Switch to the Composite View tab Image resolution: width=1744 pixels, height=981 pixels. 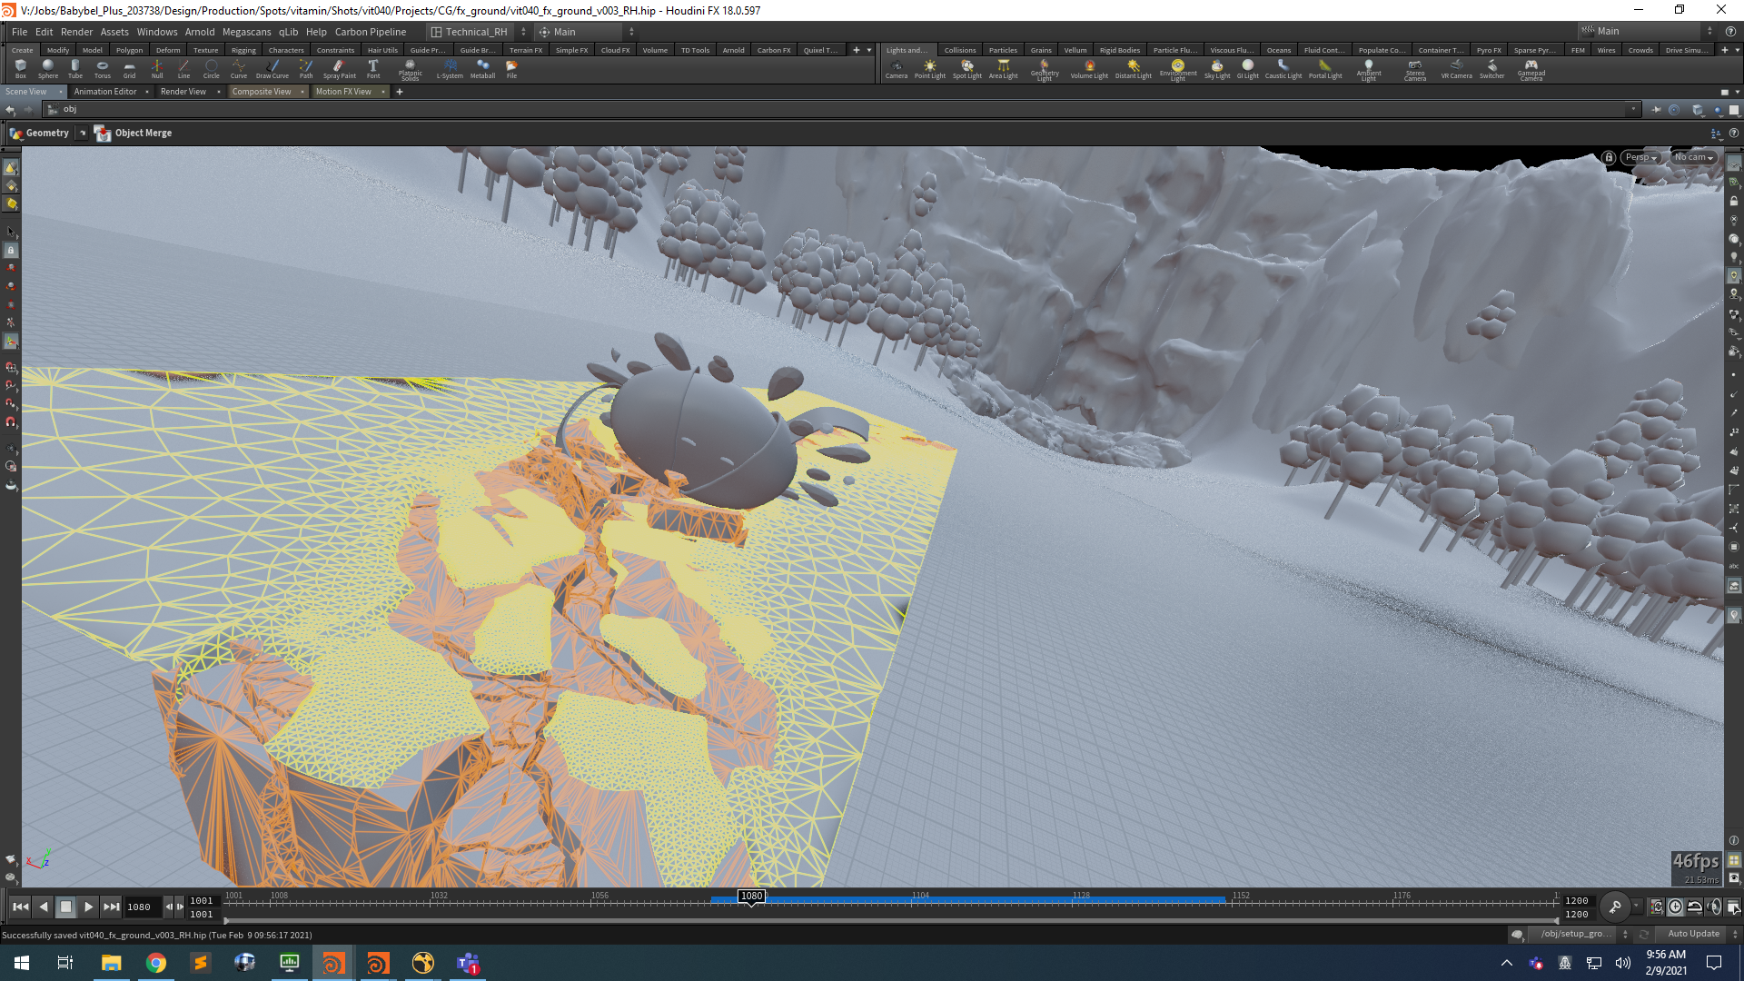coord(262,92)
